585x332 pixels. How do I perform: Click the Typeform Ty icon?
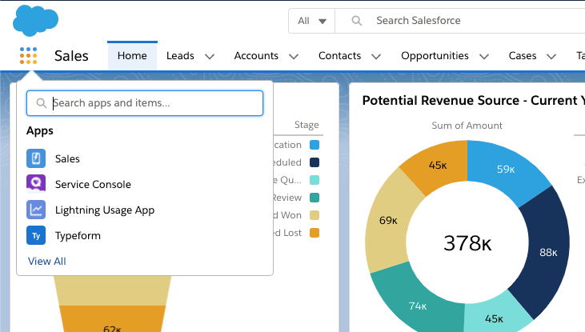(x=36, y=235)
